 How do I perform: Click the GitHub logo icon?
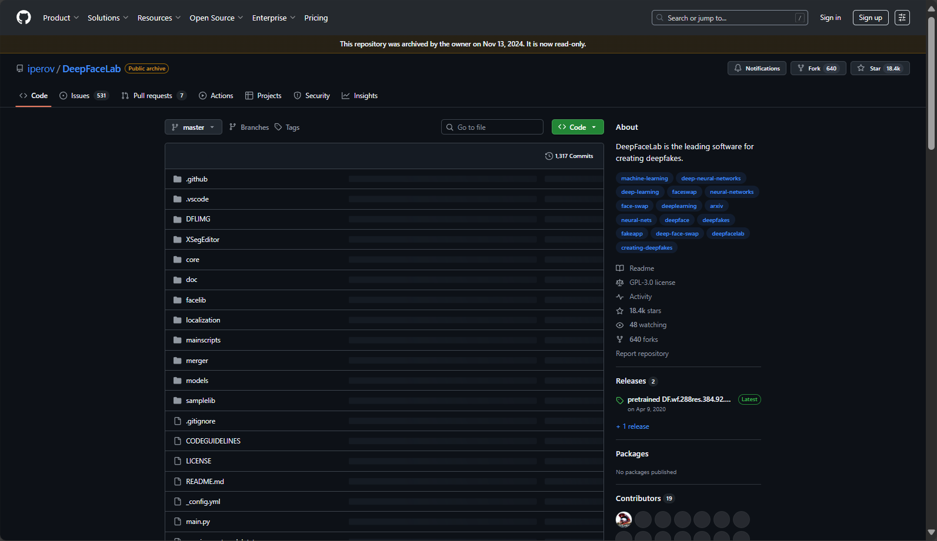pos(24,18)
